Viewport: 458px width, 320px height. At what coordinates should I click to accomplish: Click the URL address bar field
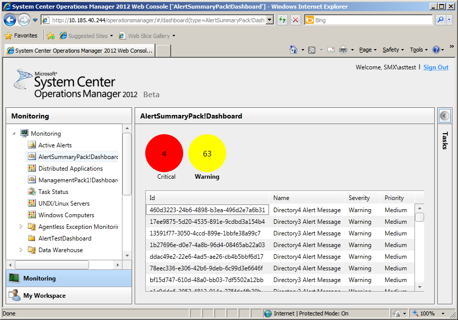(158, 20)
